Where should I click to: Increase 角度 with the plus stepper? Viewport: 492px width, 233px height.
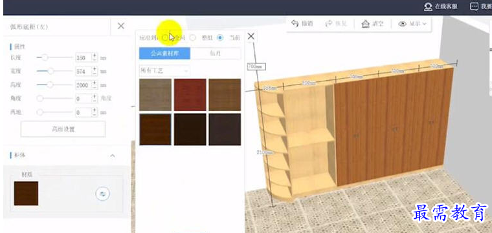95,96
